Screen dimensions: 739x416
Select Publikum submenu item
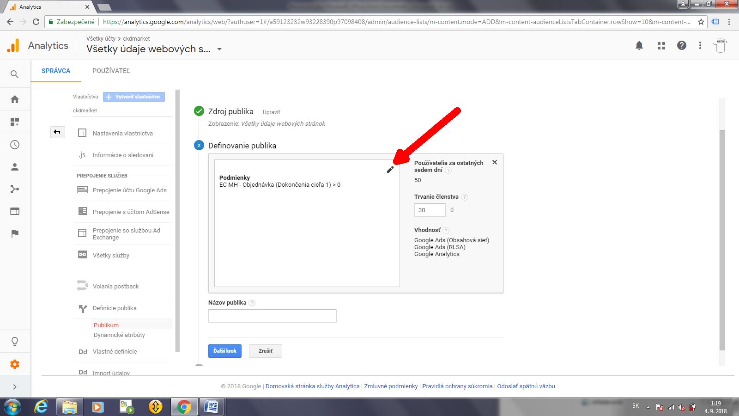tap(106, 325)
